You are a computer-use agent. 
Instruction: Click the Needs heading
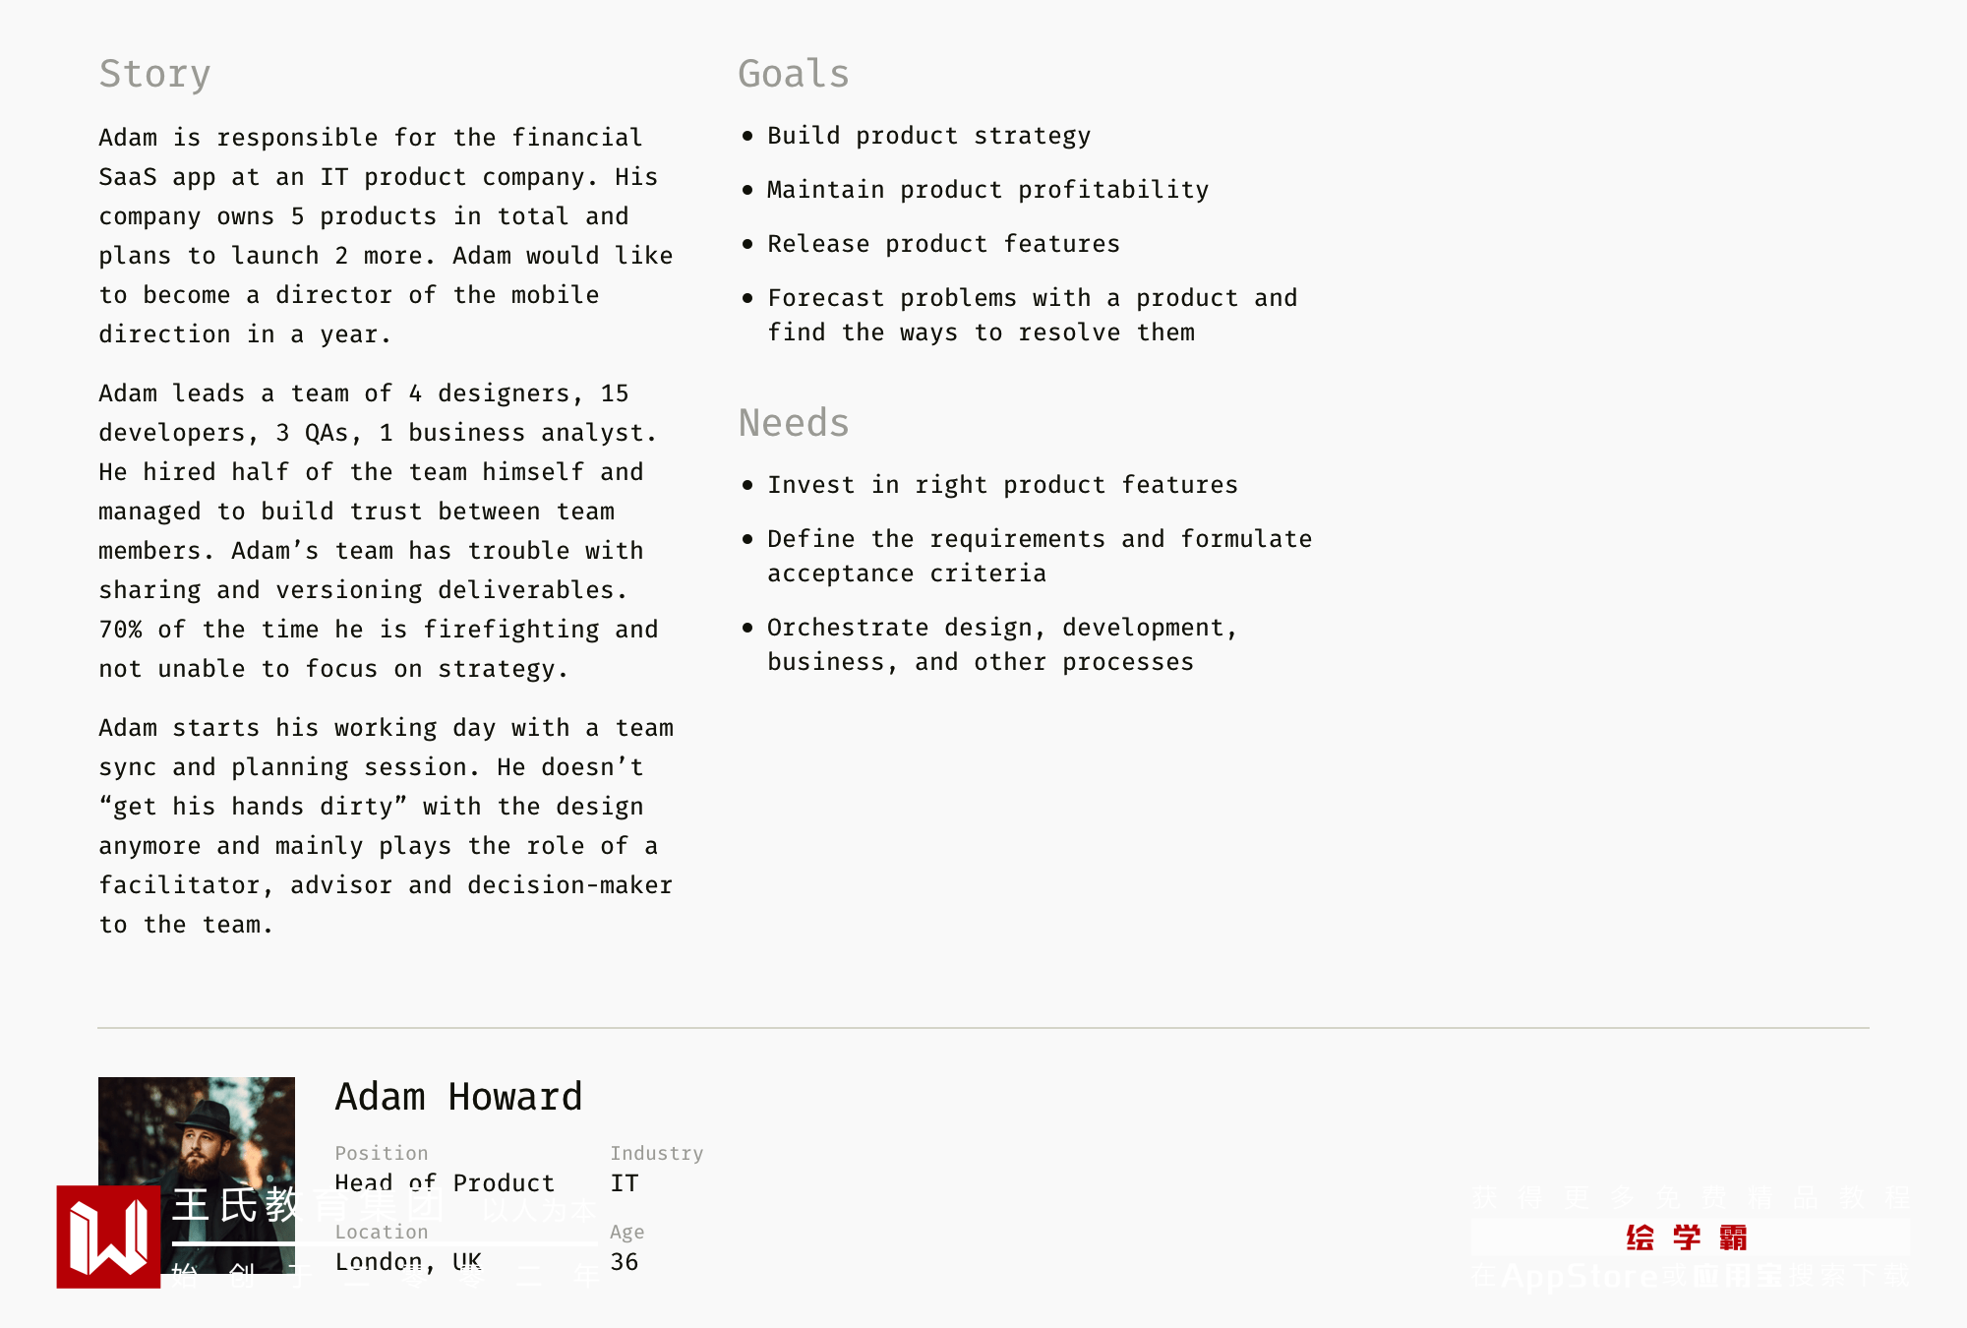click(793, 423)
